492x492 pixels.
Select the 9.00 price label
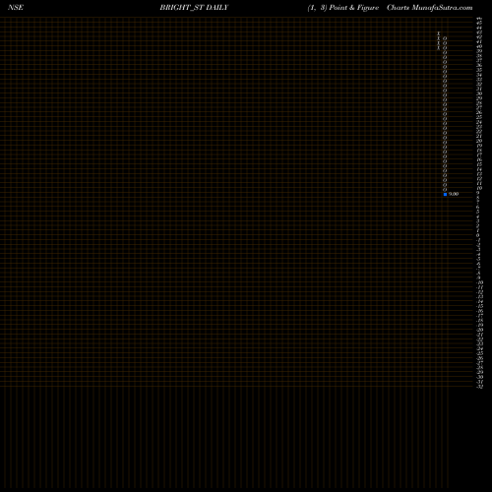click(454, 194)
